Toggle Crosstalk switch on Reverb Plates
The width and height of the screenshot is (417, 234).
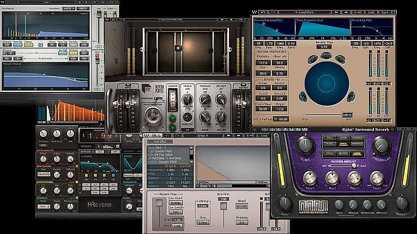(159, 98)
